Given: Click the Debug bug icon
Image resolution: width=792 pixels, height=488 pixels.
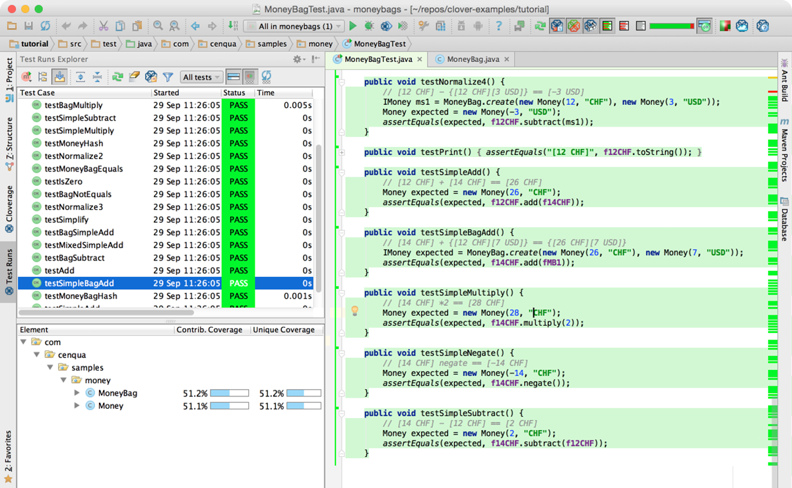Looking at the screenshot, I should [x=370, y=26].
